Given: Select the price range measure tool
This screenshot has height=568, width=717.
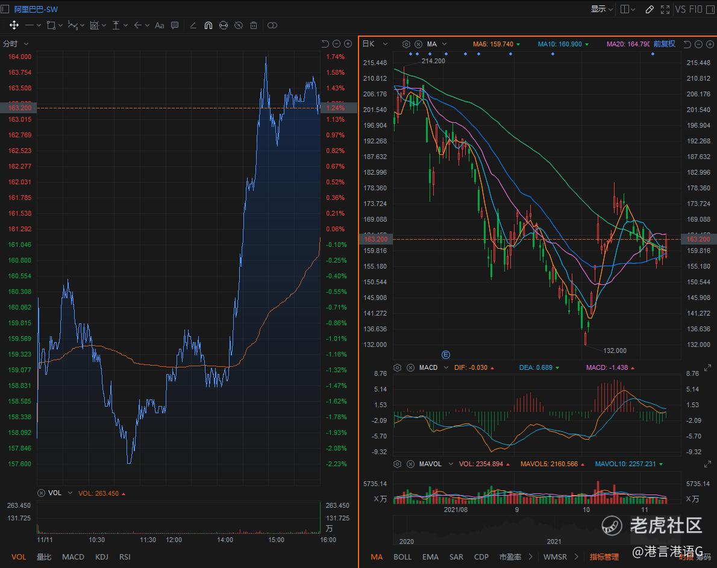Looking at the screenshot, I should (x=116, y=25).
